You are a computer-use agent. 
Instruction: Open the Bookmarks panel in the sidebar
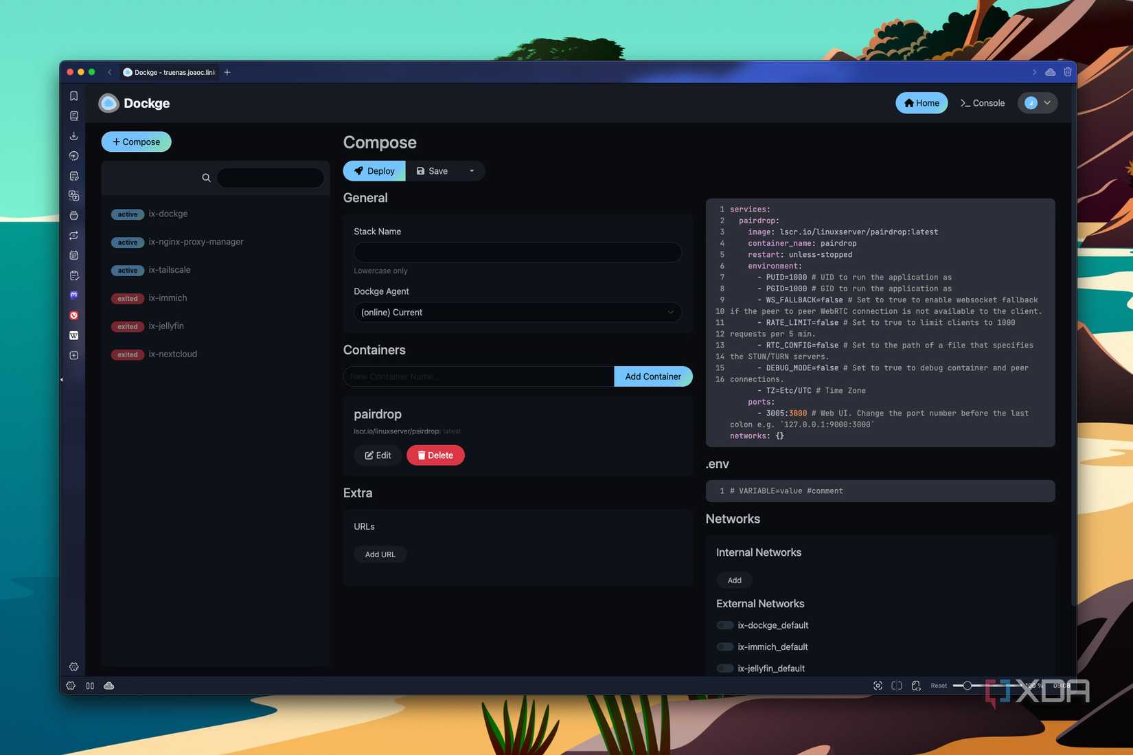click(73, 95)
